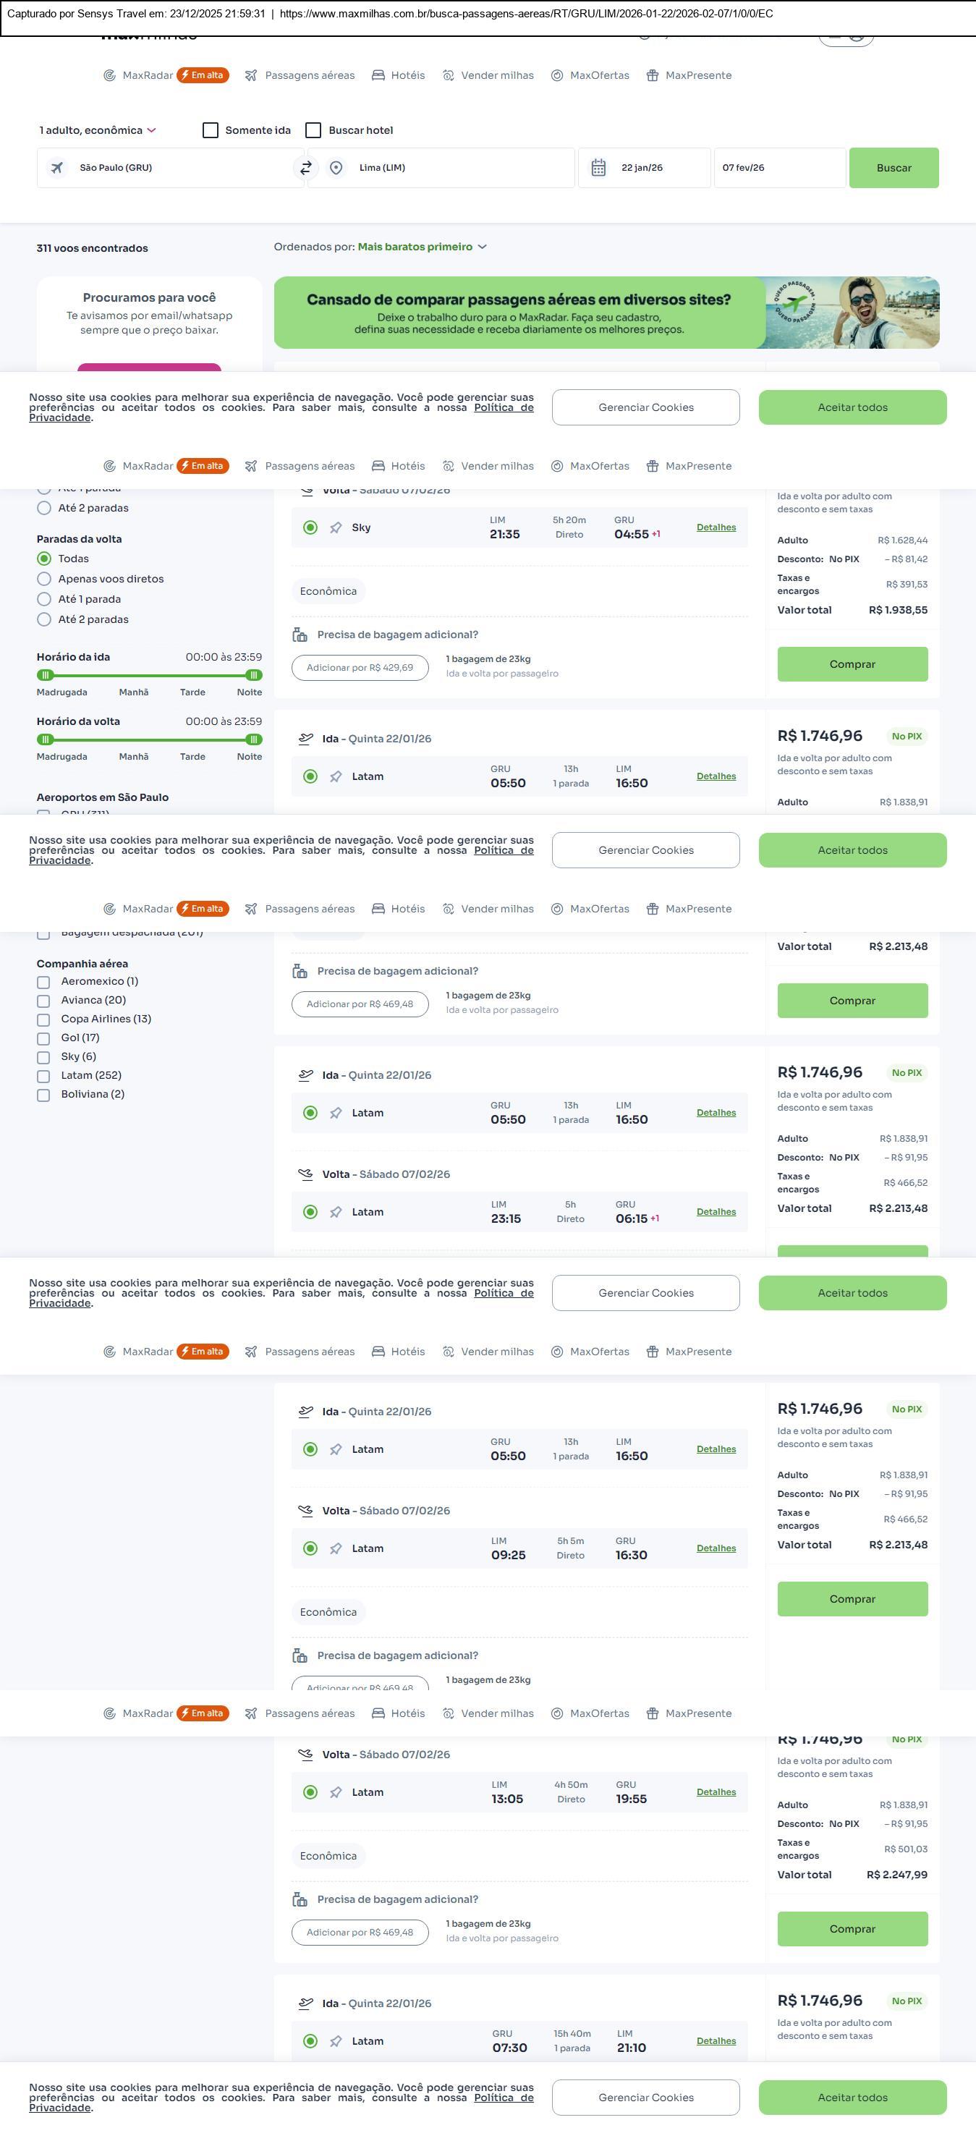Click the location pin icon beside Lima (LIM)

pyautogui.click(x=336, y=168)
